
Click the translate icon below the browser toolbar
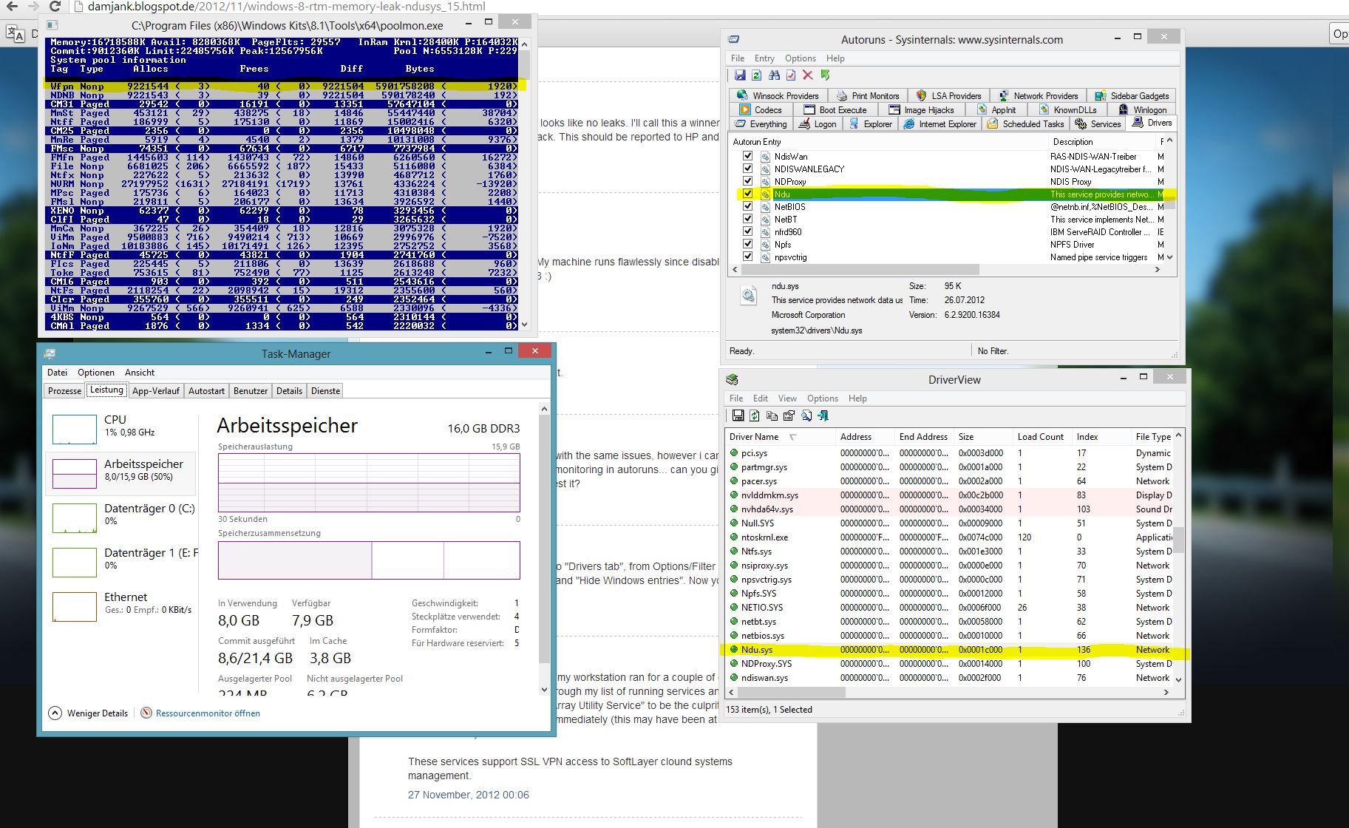tap(16, 34)
